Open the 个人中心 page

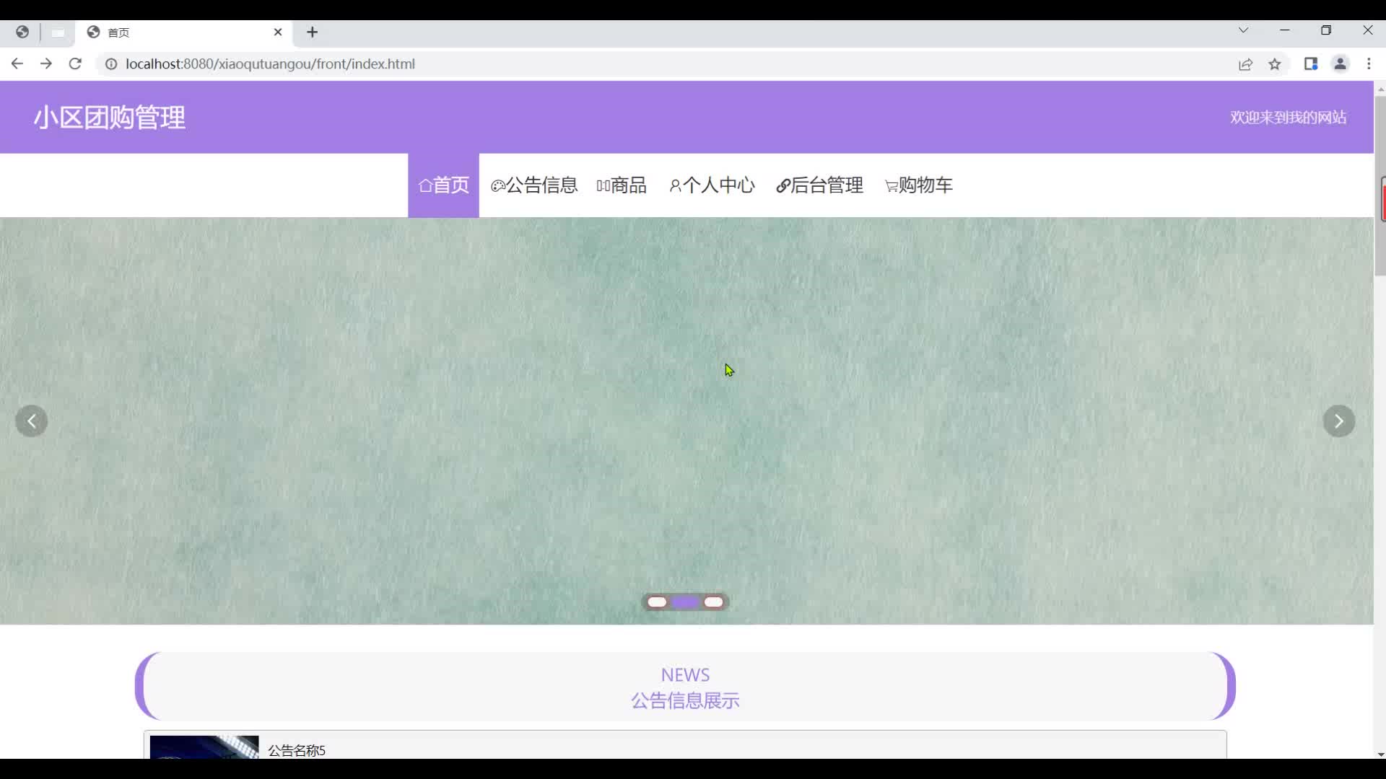point(712,185)
